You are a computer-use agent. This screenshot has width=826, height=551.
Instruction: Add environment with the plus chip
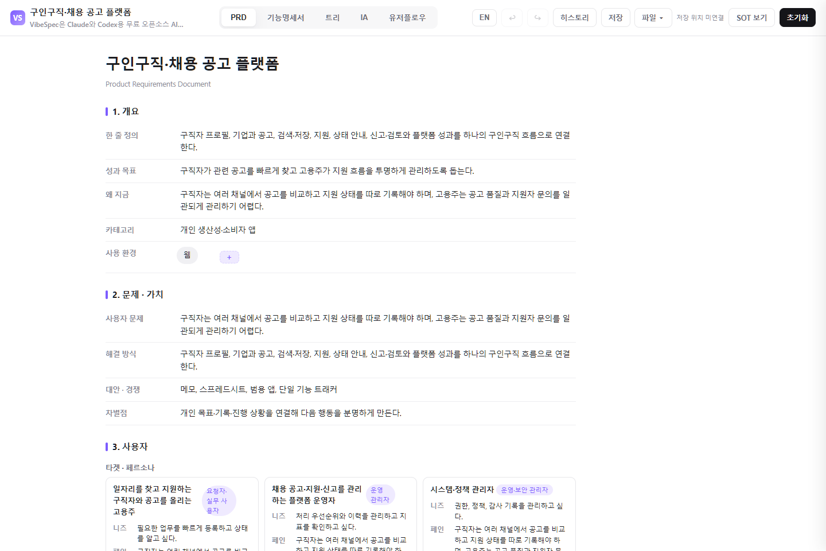(x=229, y=257)
